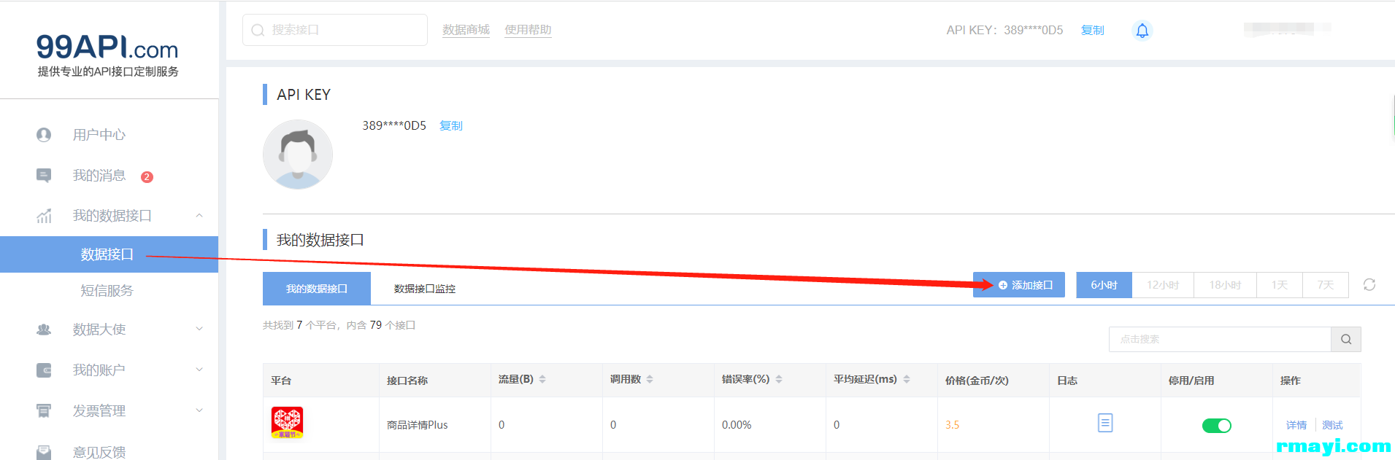
Task: Click the 99API.com logo
Action: (107, 55)
